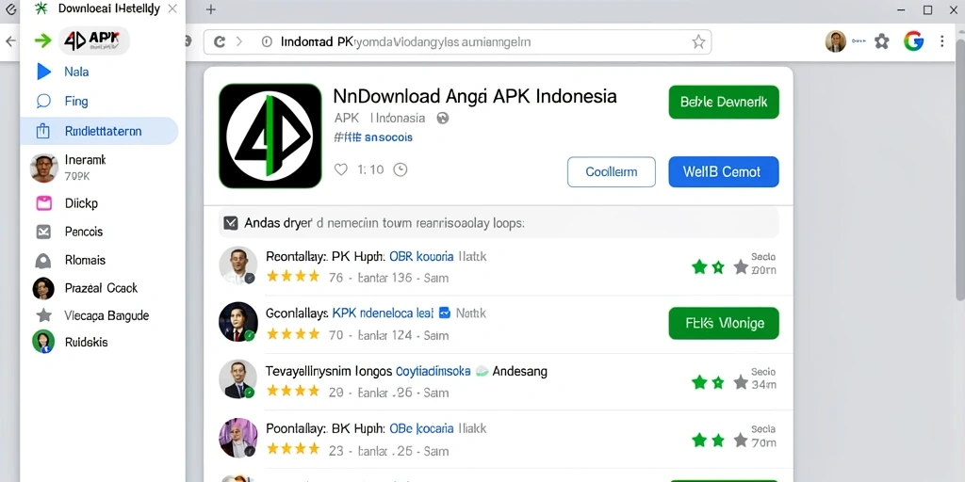The height and width of the screenshot is (482, 965).
Task: Click the Tevayallinysnim reviewer avatar
Action: click(237, 378)
